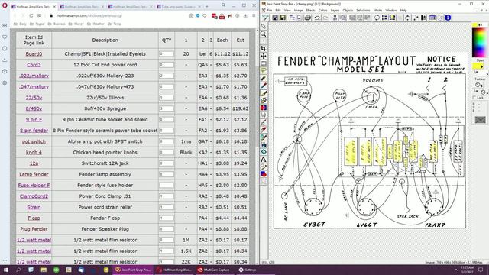This screenshot has height=275, width=489.
Task: Click the Windows taskbar search icon
Action: pos(18,270)
